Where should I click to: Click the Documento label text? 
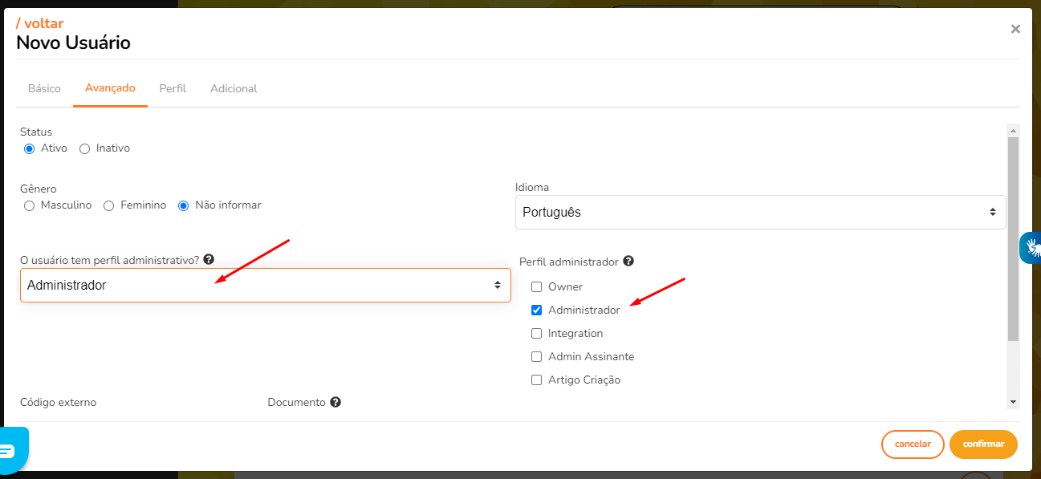(x=297, y=402)
